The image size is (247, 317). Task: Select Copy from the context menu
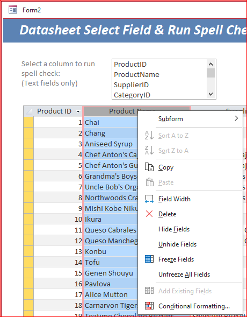click(x=191, y=167)
